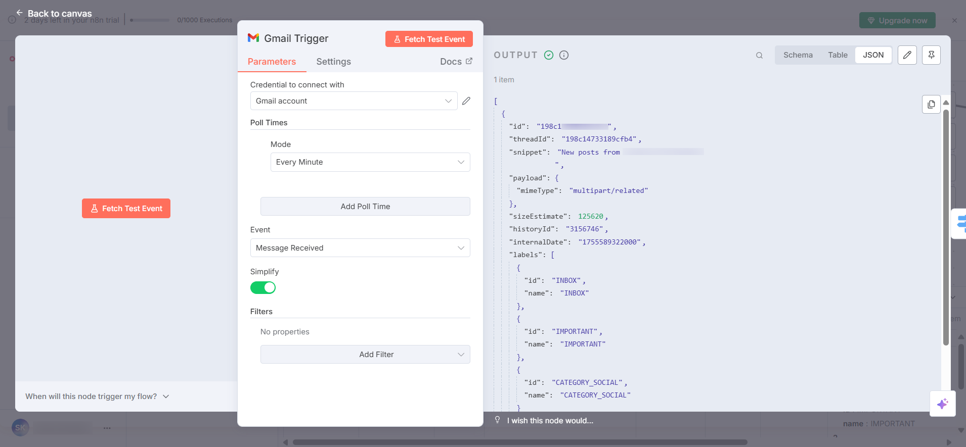Search the output data magnifier icon
The image size is (966, 447).
click(x=759, y=56)
